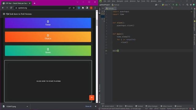
Task: Open the View menu in PyCharm
Action: click(x=114, y=1)
